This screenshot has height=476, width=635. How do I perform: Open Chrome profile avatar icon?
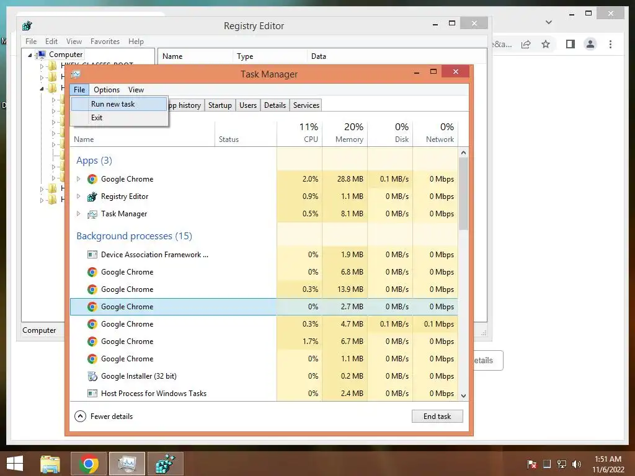pos(590,44)
